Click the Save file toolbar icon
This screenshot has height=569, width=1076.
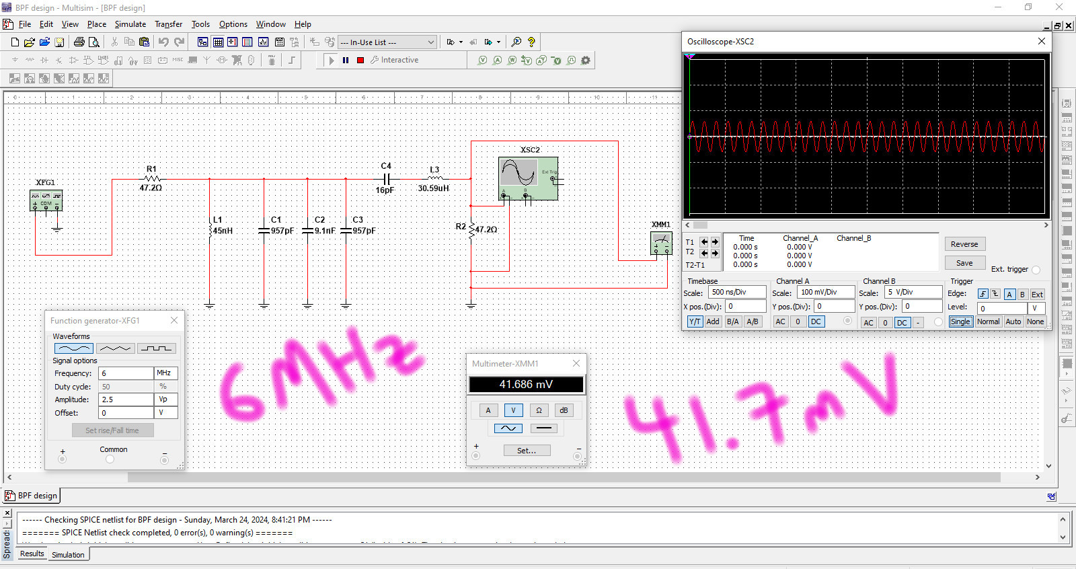pyautogui.click(x=59, y=42)
